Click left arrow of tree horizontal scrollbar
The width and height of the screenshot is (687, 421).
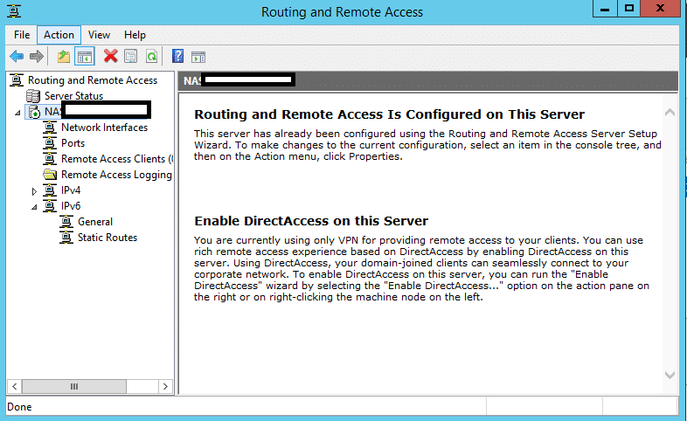15,386
